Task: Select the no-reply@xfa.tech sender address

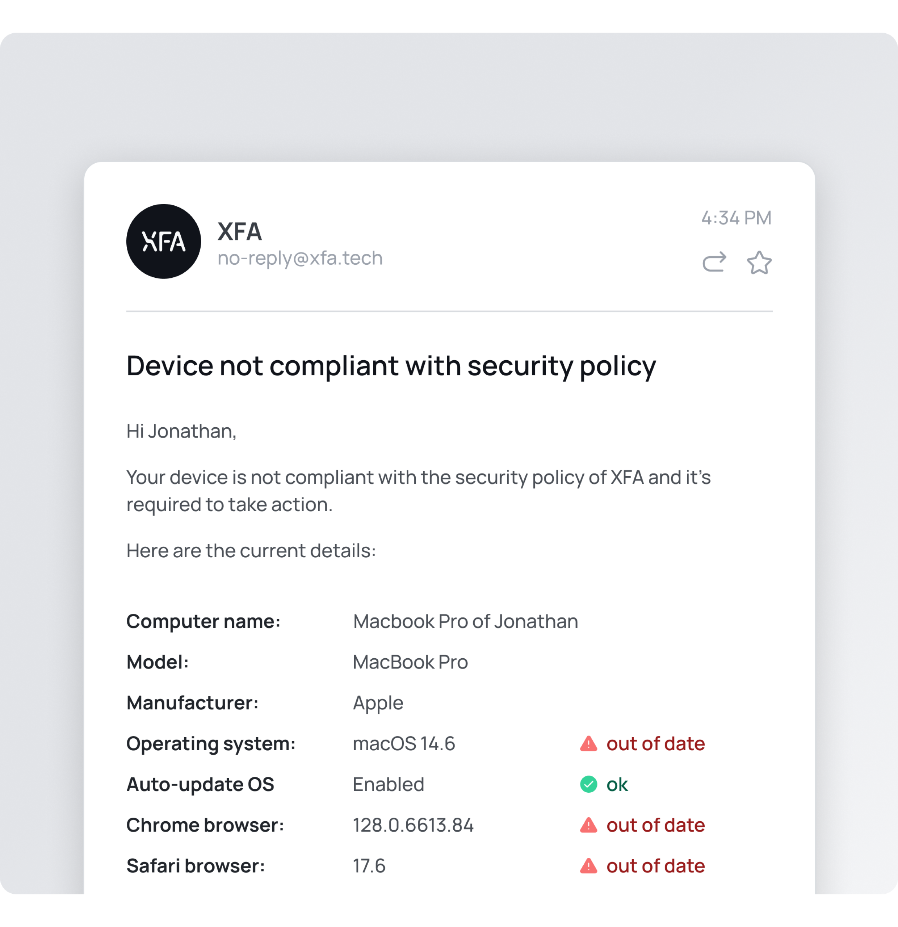Action: [300, 258]
